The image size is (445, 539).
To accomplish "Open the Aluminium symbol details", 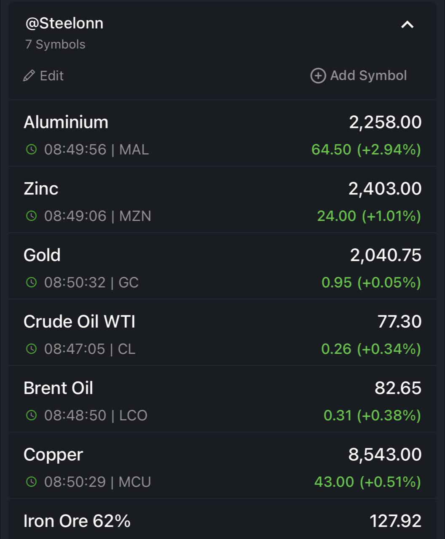I will click(x=222, y=133).
